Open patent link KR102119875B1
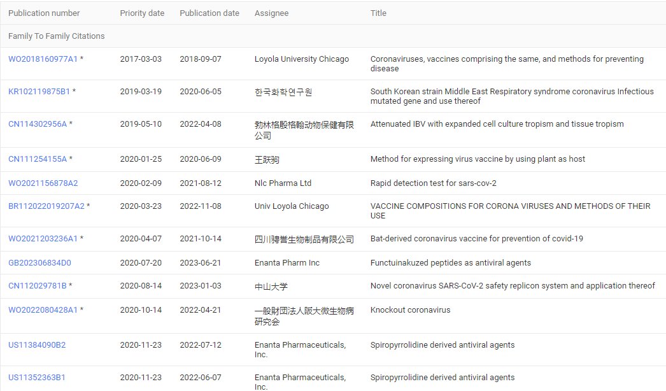 (x=39, y=91)
